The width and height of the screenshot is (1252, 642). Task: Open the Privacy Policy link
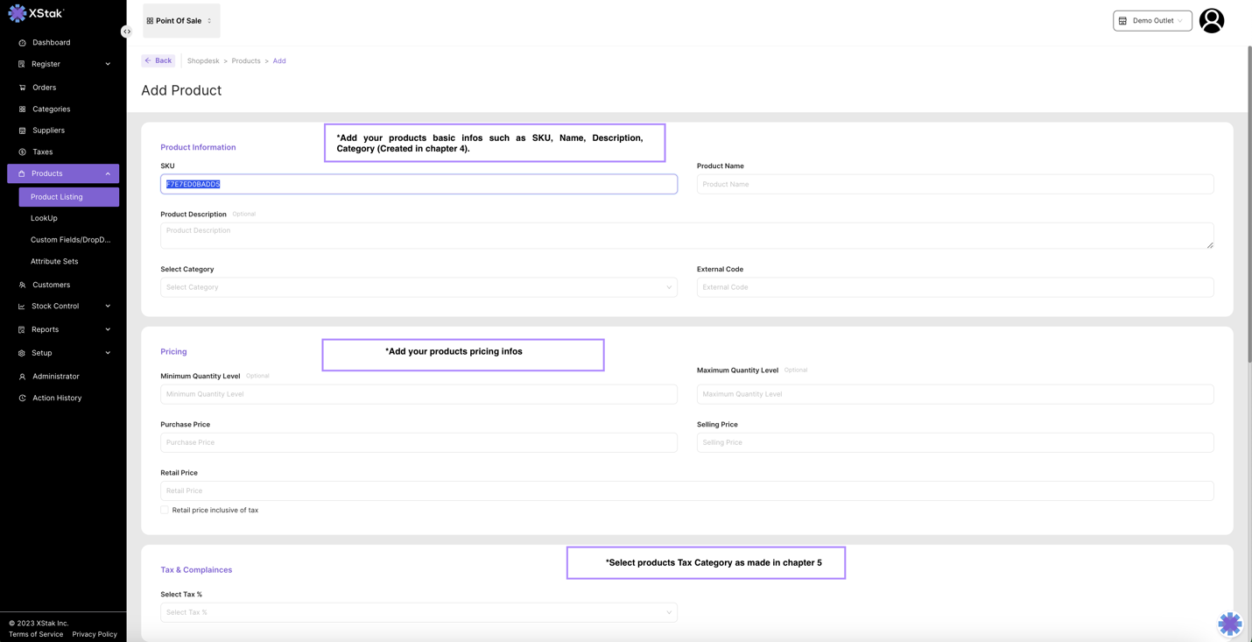[95, 634]
